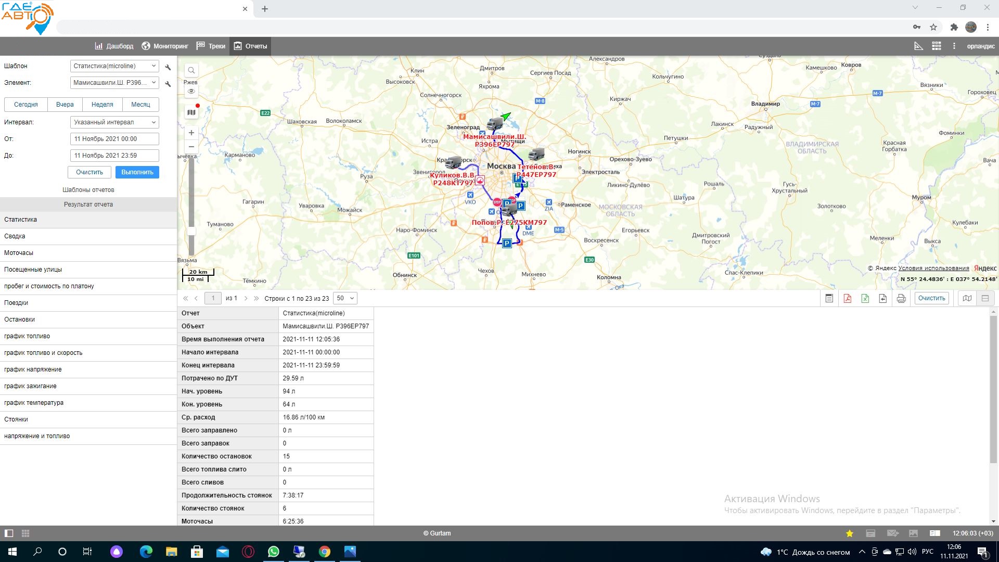Image resolution: width=999 pixels, height=562 pixels.
Task: Export report to PDF
Action: pyautogui.click(x=847, y=298)
